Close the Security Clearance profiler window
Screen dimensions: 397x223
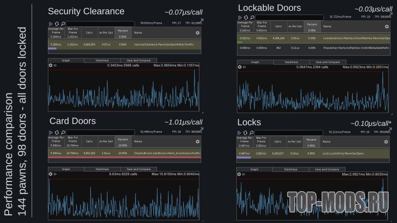click(202, 20)
